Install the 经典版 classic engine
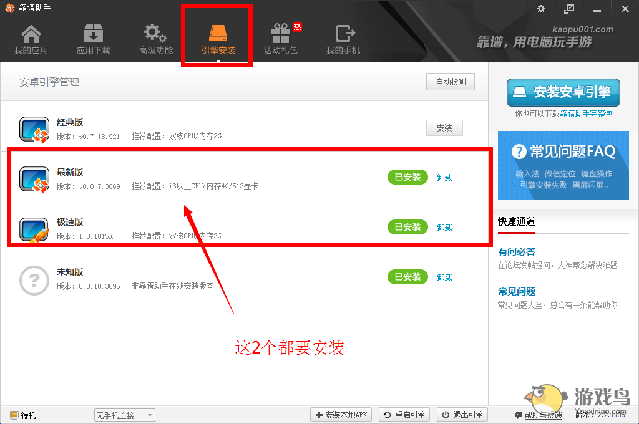Image resolution: width=639 pixels, height=424 pixels. (x=444, y=128)
